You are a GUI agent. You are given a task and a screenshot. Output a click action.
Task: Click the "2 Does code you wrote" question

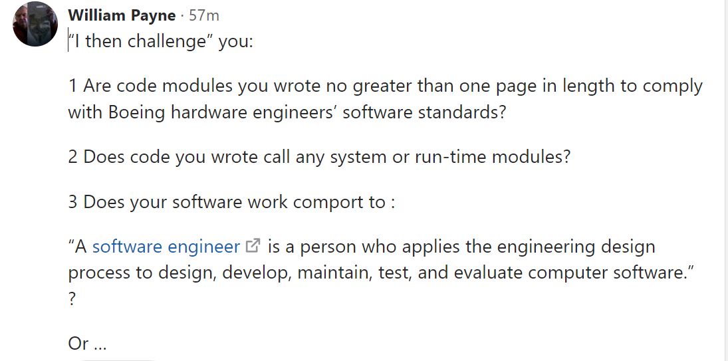319,158
